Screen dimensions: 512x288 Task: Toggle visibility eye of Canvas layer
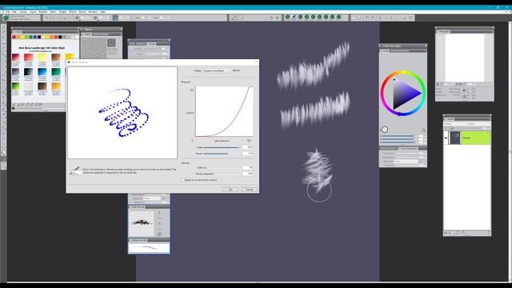point(446,138)
